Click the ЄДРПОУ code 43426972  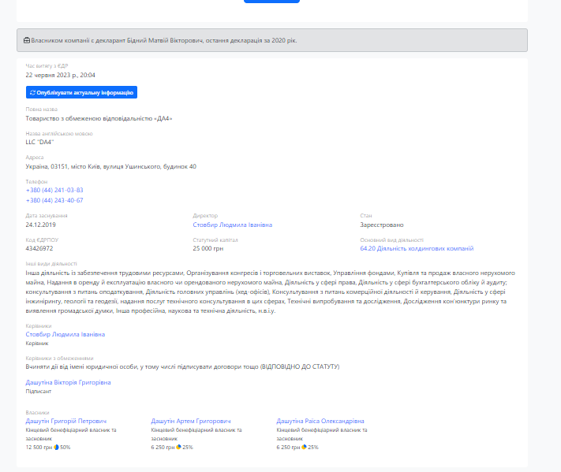pos(39,248)
